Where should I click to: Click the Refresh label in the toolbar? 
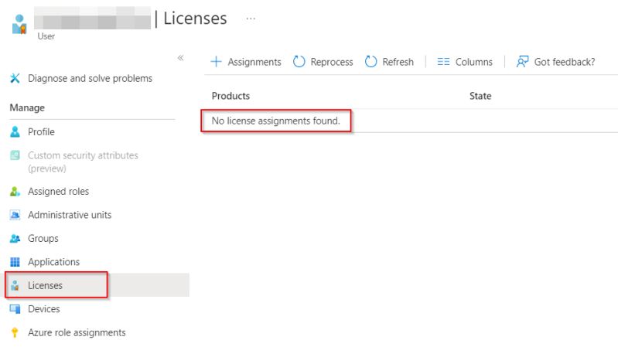point(398,62)
